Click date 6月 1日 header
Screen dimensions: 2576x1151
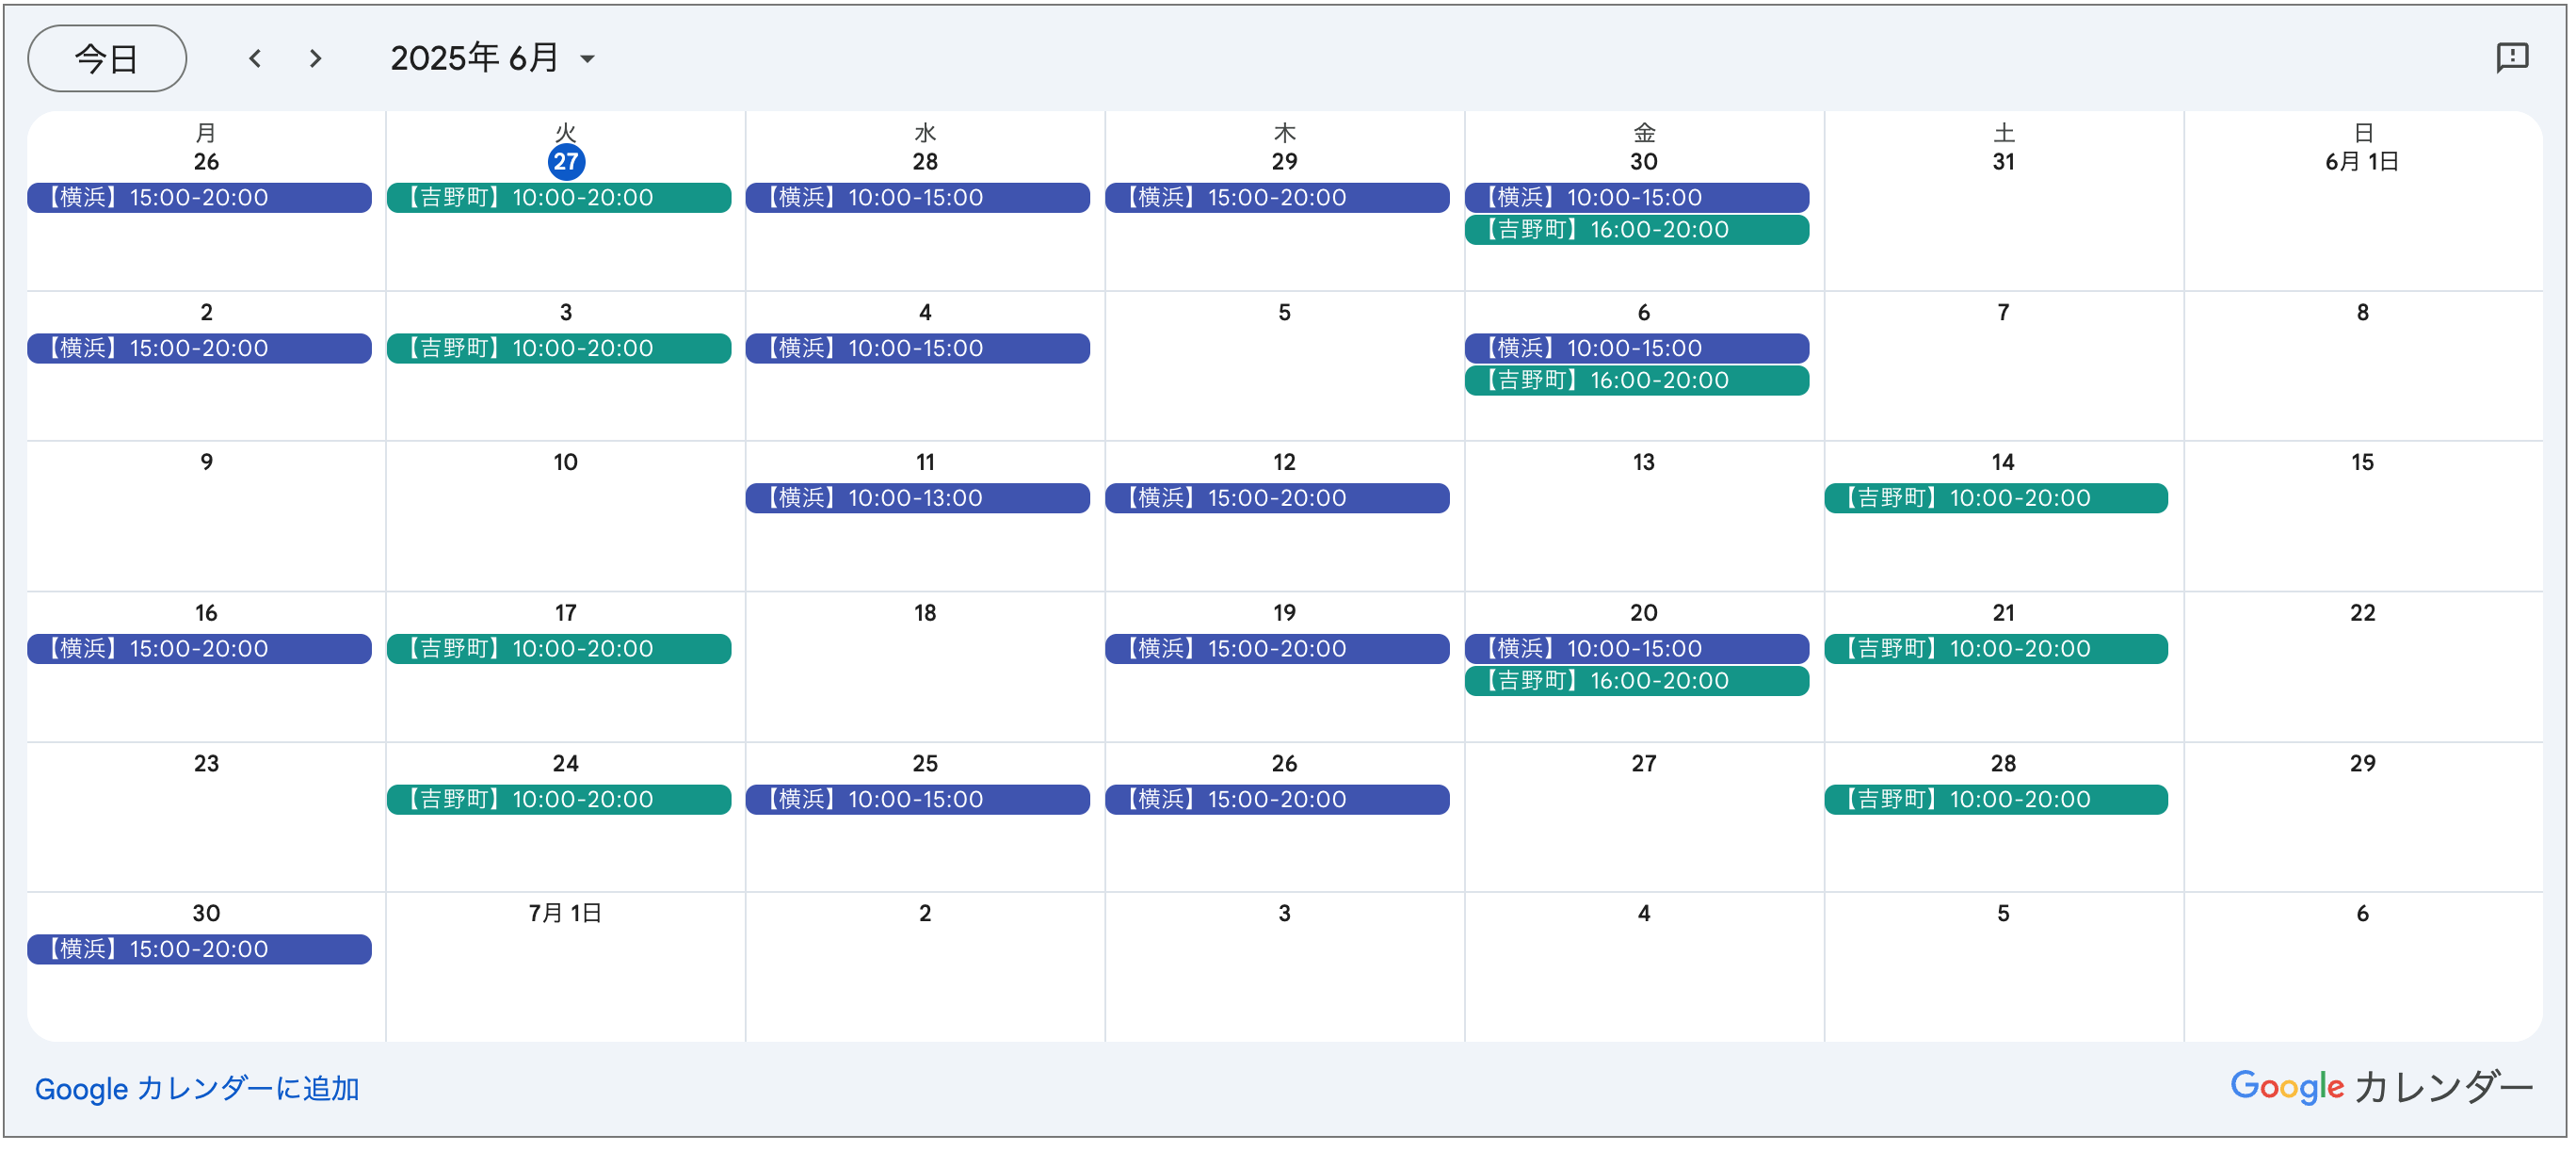2362,161
